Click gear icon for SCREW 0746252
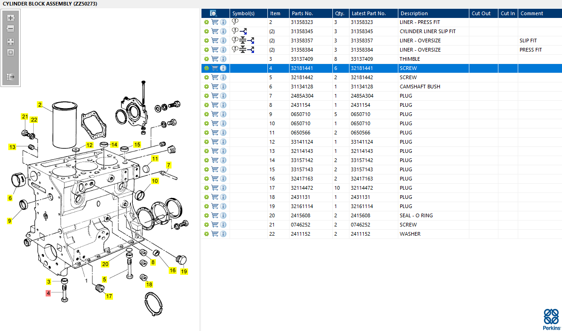The height and width of the screenshot is (331, 562). tap(207, 225)
